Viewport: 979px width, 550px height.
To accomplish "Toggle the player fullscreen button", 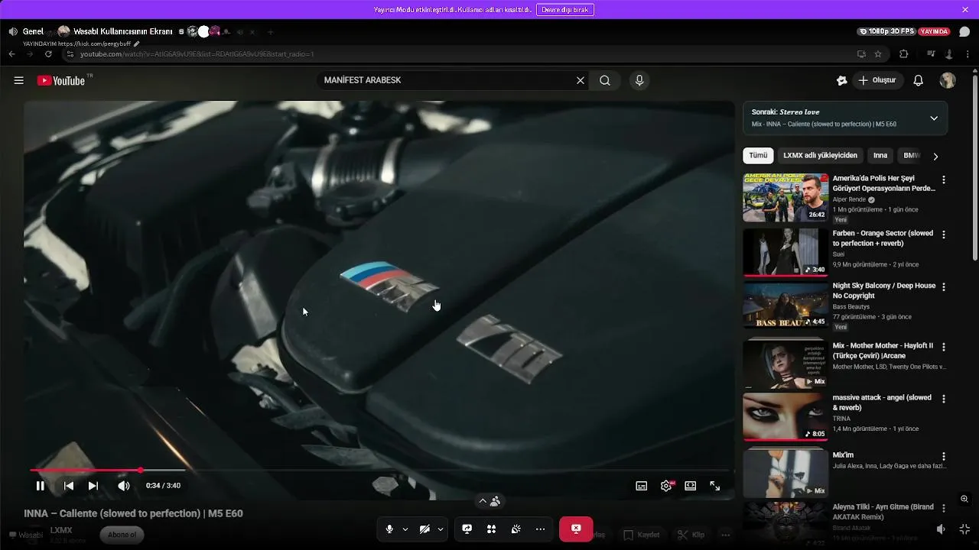I will point(715,486).
